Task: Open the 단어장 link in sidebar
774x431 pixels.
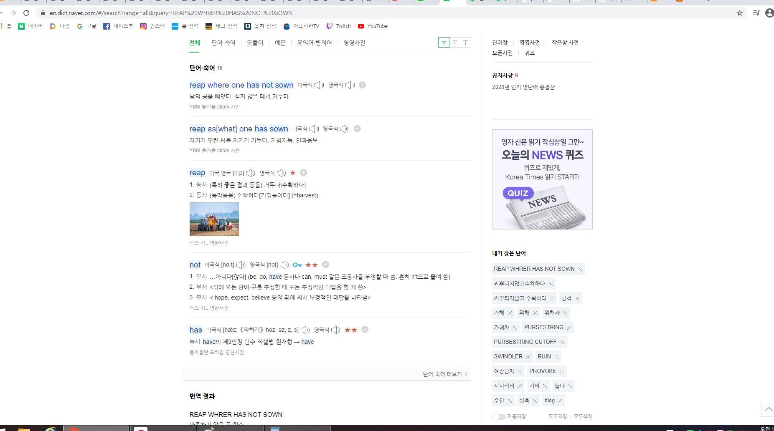Action: tap(500, 43)
